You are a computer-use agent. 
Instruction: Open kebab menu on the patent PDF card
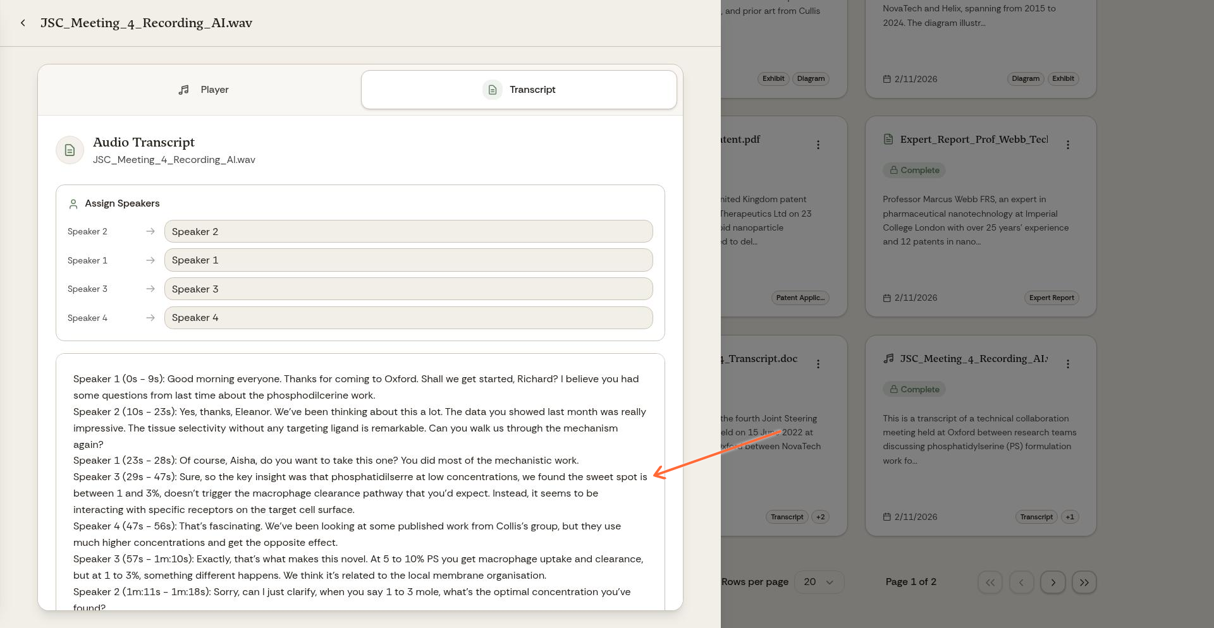coord(818,145)
